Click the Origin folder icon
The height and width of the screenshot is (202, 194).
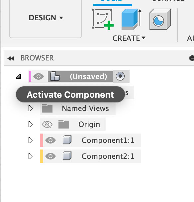[x=64, y=124]
